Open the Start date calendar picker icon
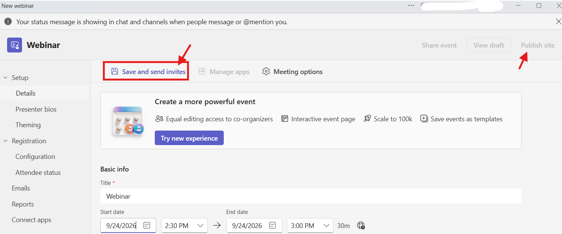Image resolution: width=562 pixels, height=234 pixels. pyautogui.click(x=147, y=225)
